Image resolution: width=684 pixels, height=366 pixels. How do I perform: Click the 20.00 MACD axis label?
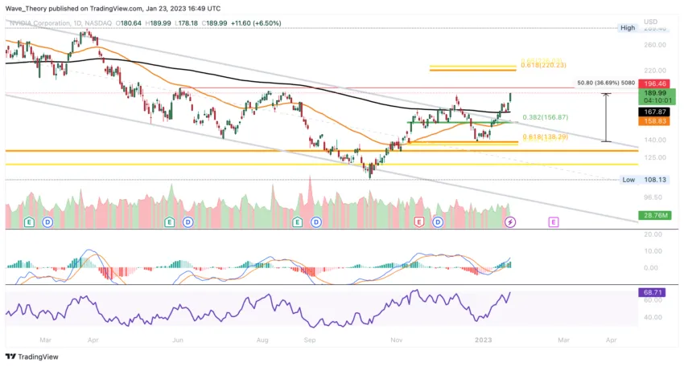(653, 234)
